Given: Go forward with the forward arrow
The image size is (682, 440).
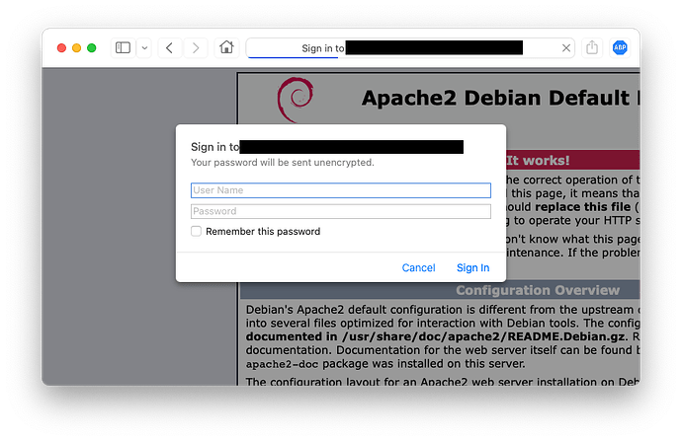Looking at the screenshot, I should coord(196,47).
